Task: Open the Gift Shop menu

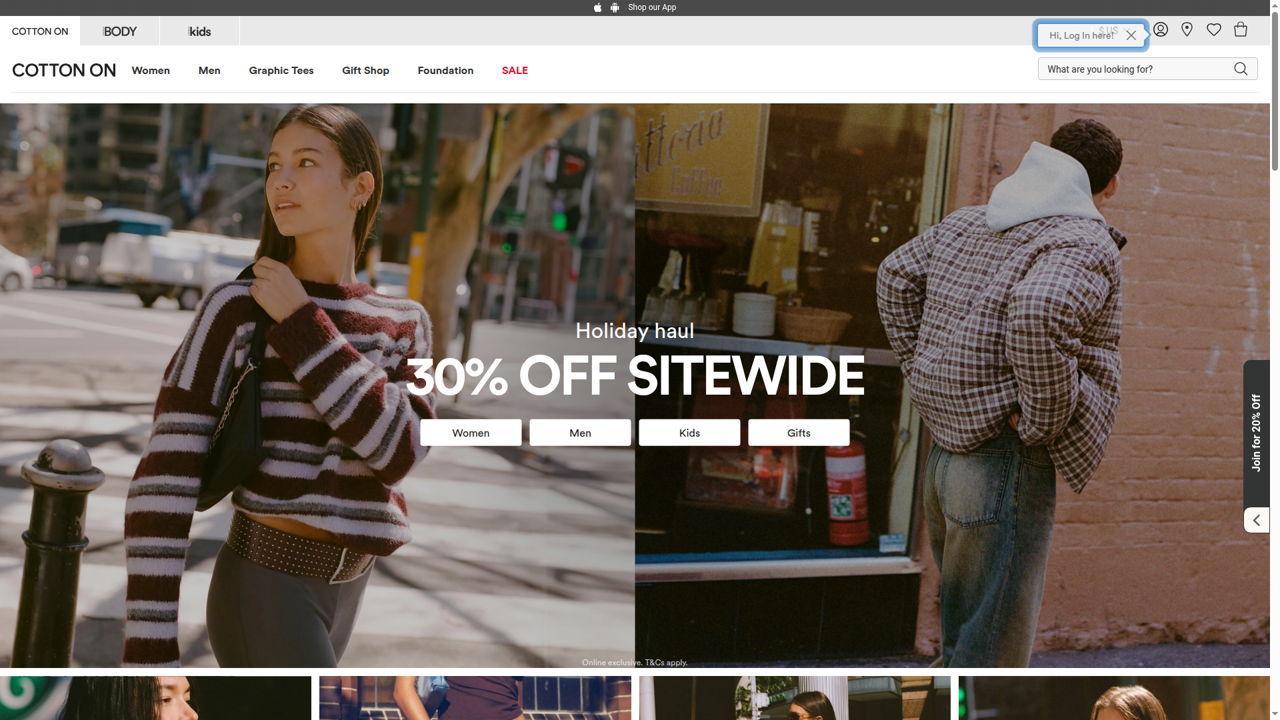Action: 365,71
